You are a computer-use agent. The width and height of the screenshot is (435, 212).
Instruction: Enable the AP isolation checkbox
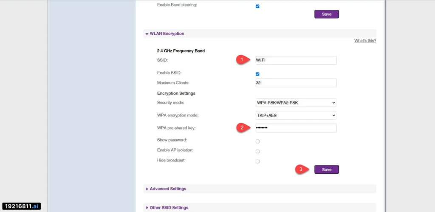point(257,152)
